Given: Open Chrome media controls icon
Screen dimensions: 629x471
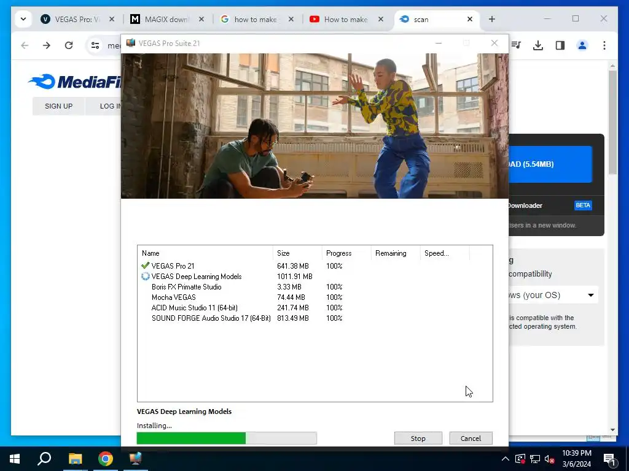Looking at the screenshot, I should click(516, 45).
